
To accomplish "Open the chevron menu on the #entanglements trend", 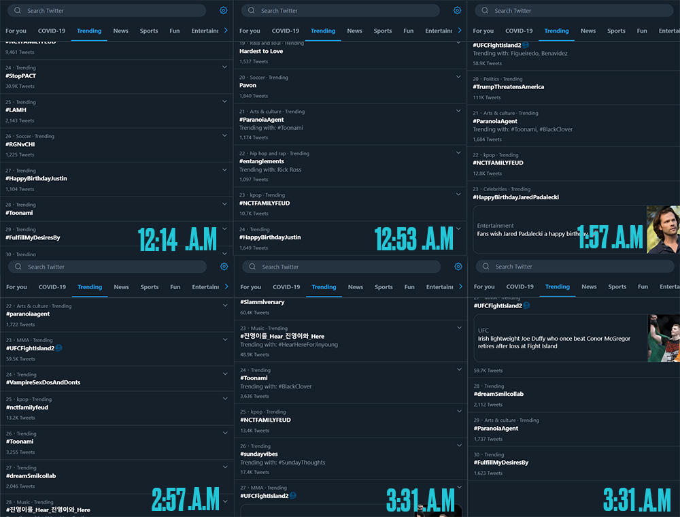I will [x=458, y=152].
